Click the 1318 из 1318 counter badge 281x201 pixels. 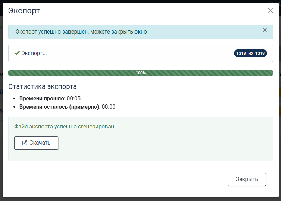250,53
